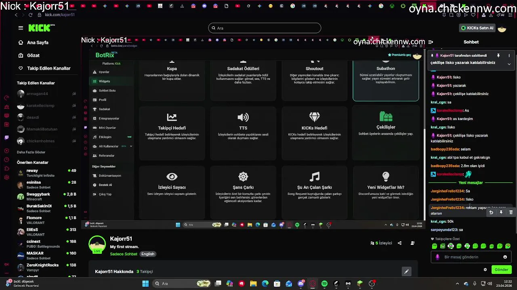517x290 pixels.
Task: Open the Kick hamburger menu
Action: click(21, 28)
